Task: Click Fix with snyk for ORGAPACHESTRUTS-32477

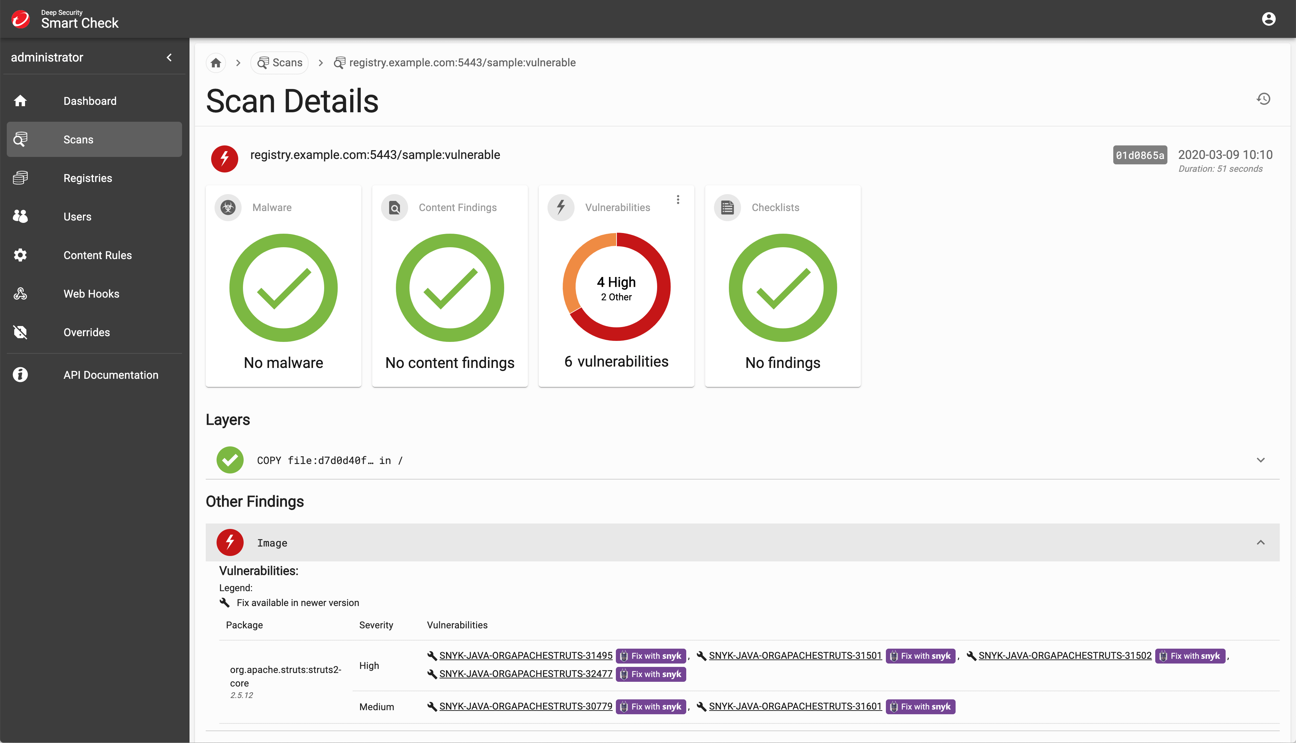Action: coord(650,674)
